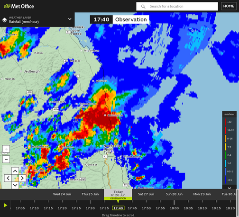
Task: Jump to 17:30 on the timeline
Action: pos(90,208)
